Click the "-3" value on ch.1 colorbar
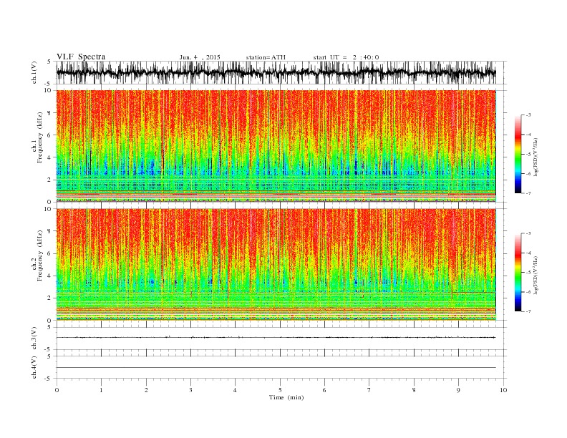567x438 pixels. (x=528, y=115)
